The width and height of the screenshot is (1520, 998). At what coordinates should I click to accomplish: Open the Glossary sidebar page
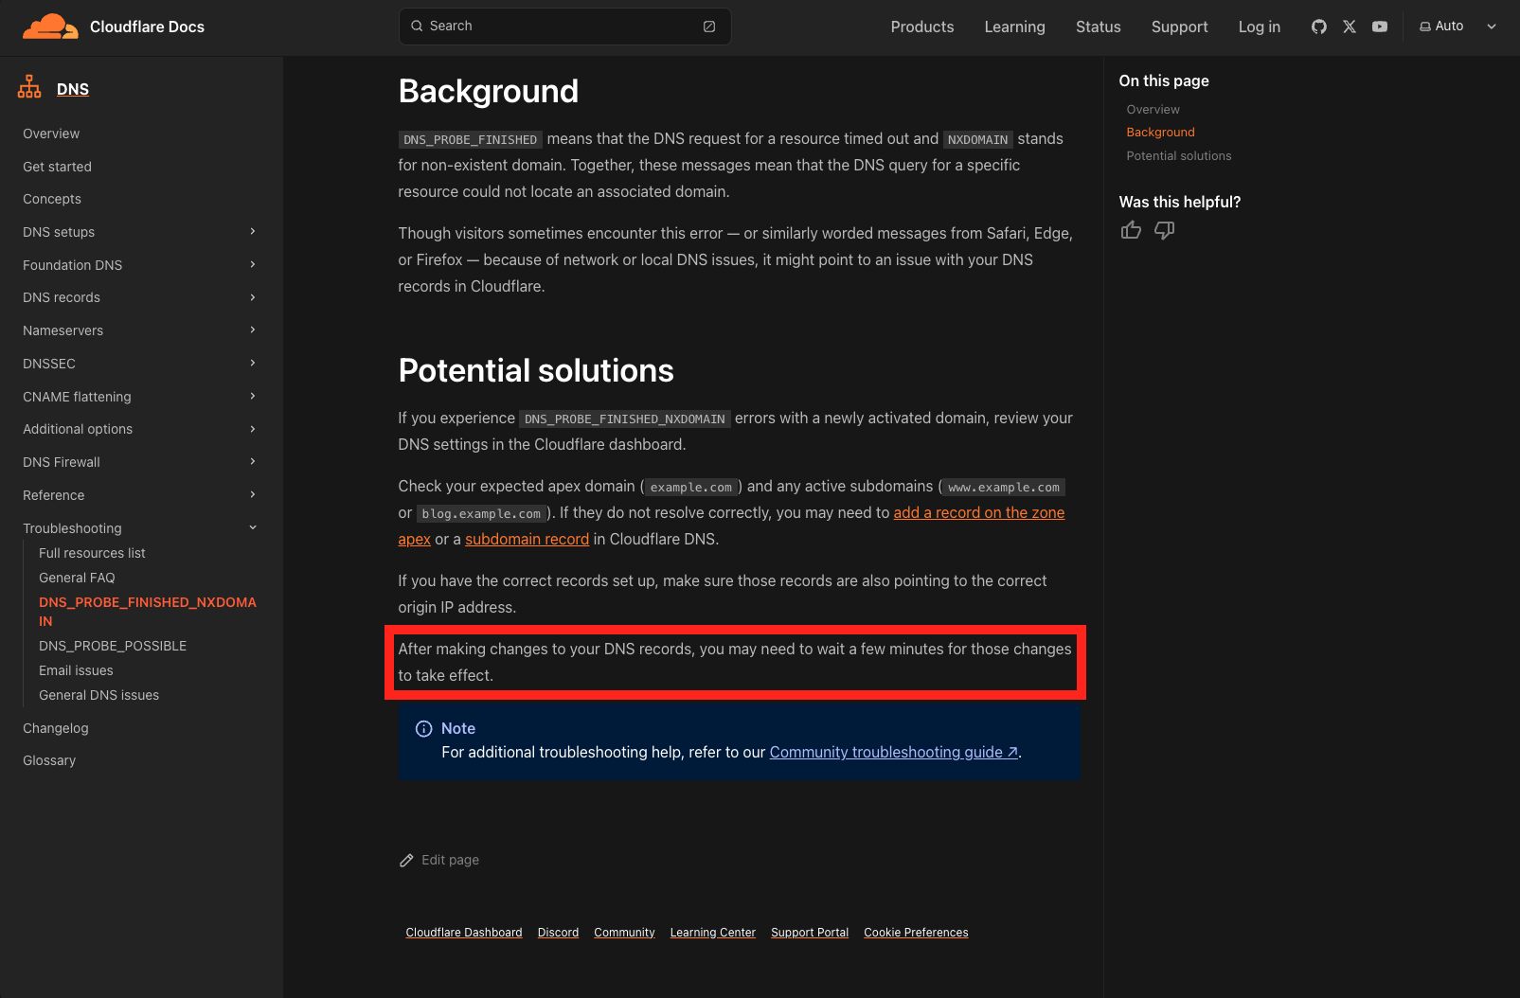49,760
